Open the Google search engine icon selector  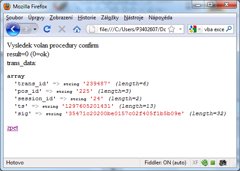pyautogui.click(x=195, y=29)
